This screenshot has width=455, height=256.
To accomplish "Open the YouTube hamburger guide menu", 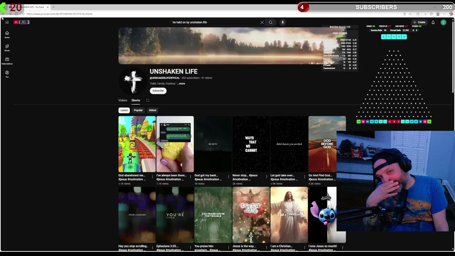I will tap(7, 22).
